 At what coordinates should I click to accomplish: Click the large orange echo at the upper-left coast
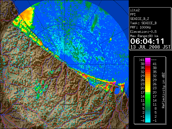click(x=27, y=16)
